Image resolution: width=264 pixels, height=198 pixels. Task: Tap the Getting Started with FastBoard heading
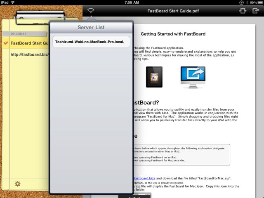173,34
